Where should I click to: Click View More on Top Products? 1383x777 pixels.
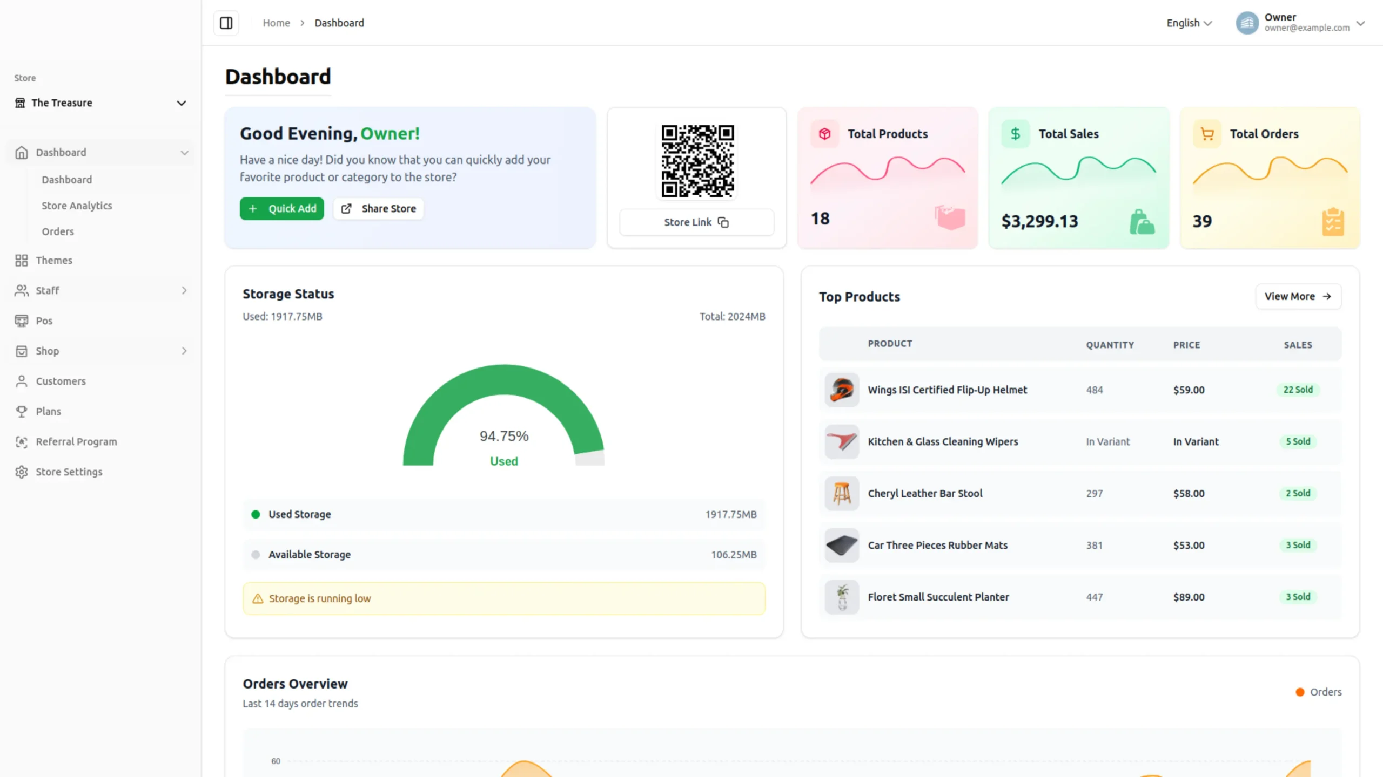1298,296
